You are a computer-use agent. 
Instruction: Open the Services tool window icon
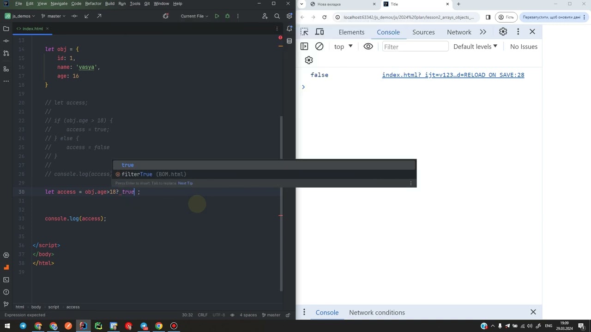(6, 255)
